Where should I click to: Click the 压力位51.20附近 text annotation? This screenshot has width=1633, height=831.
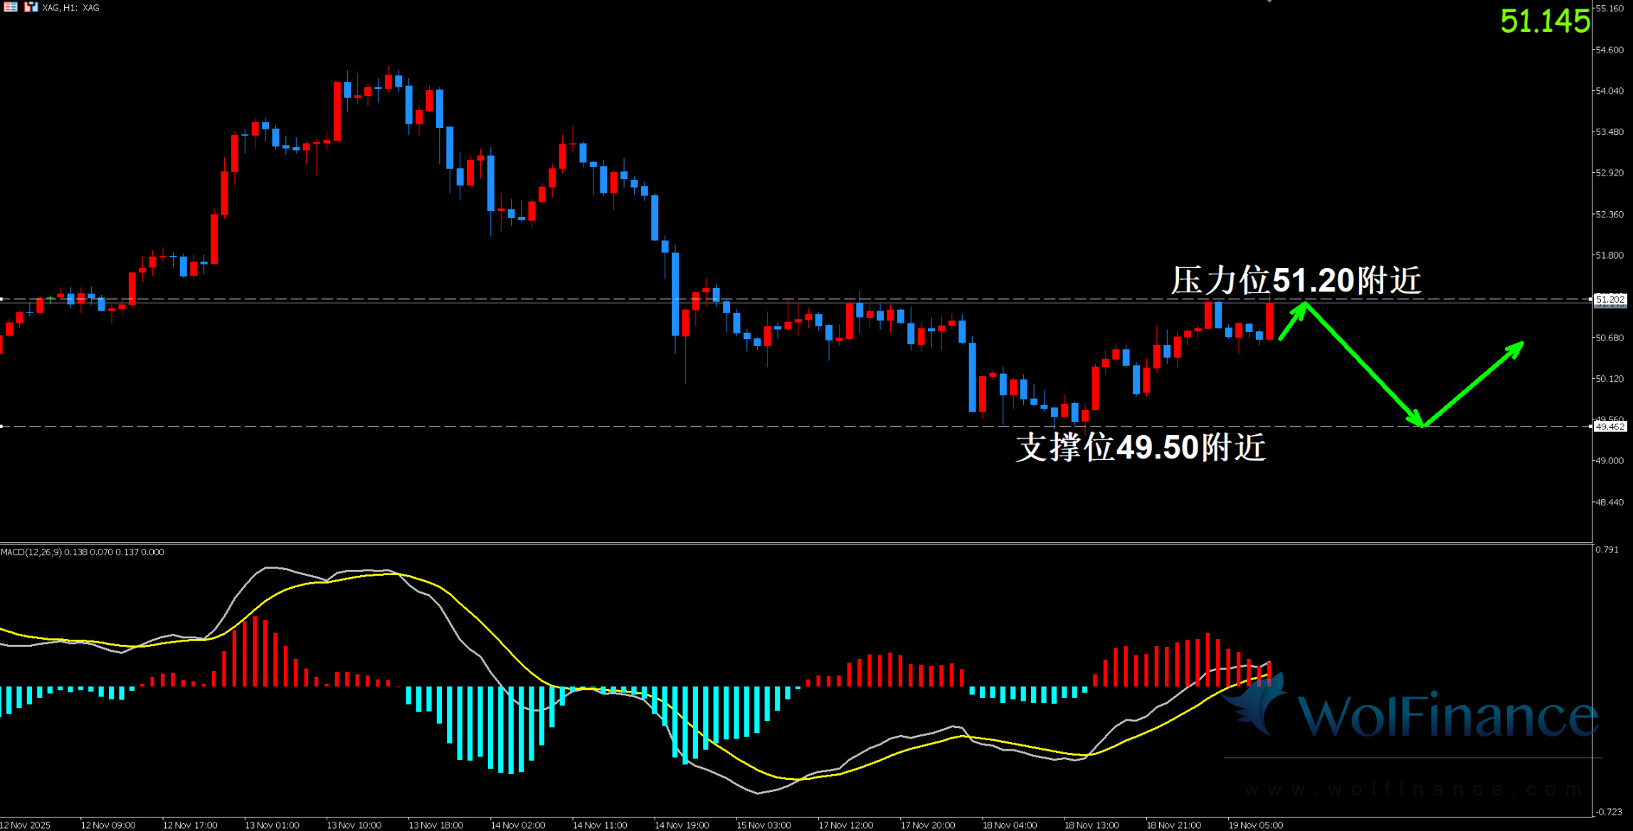[x=1296, y=281]
